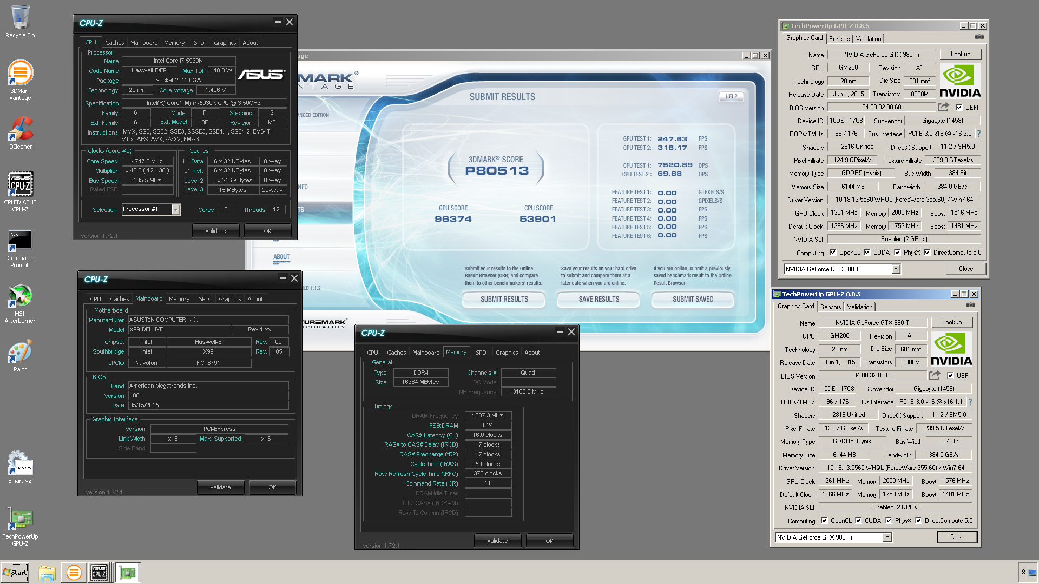Open Graphics tab in CPU-Z Mainboard window
The image size is (1039, 584).
point(229,299)
